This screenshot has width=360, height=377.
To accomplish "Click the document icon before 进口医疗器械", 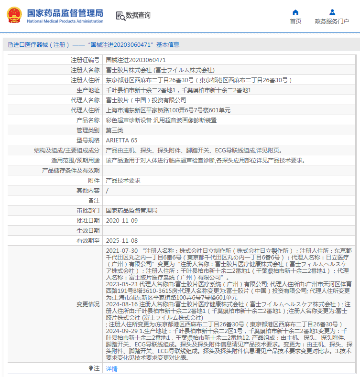I will click(10, 45).
